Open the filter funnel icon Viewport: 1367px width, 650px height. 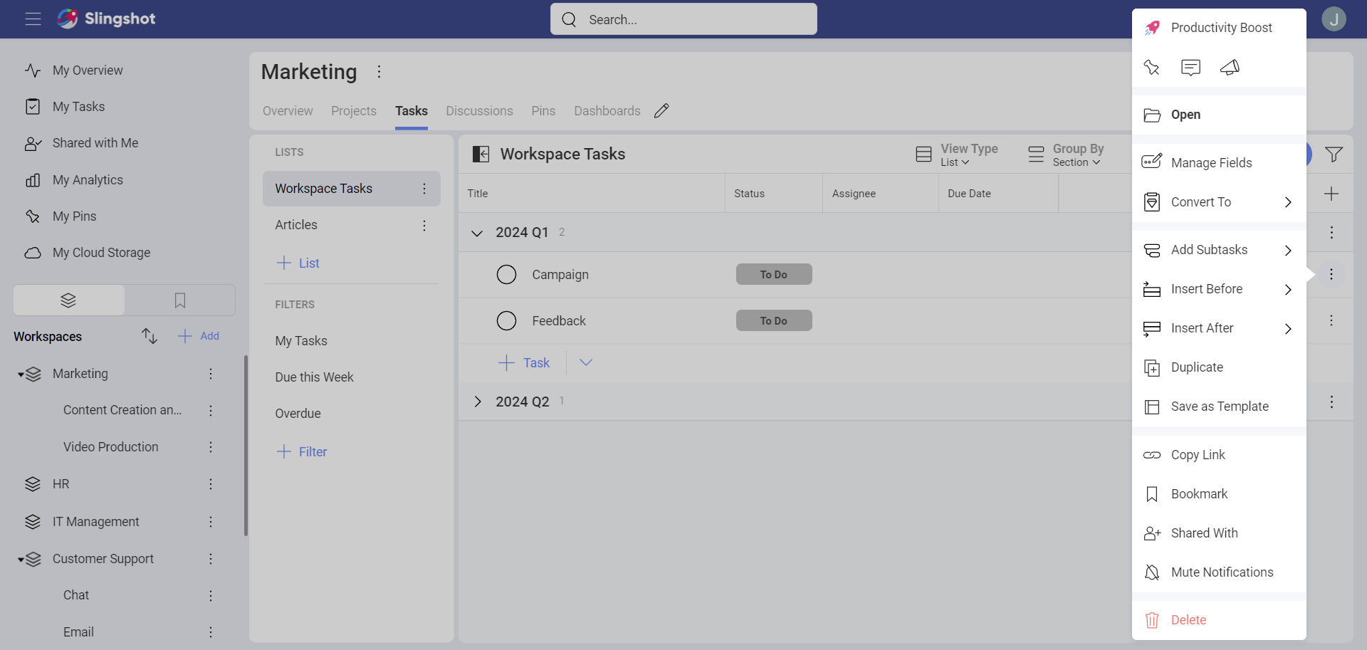pyautogui.click(x=1334, y=154)
